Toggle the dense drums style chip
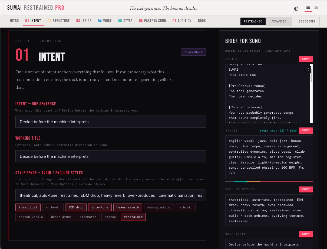The width and height of the screenshot is (327, 249). point(61,217)
